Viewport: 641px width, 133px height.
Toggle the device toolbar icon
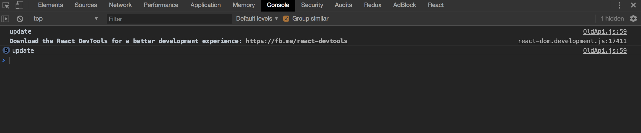pos(19,5)
